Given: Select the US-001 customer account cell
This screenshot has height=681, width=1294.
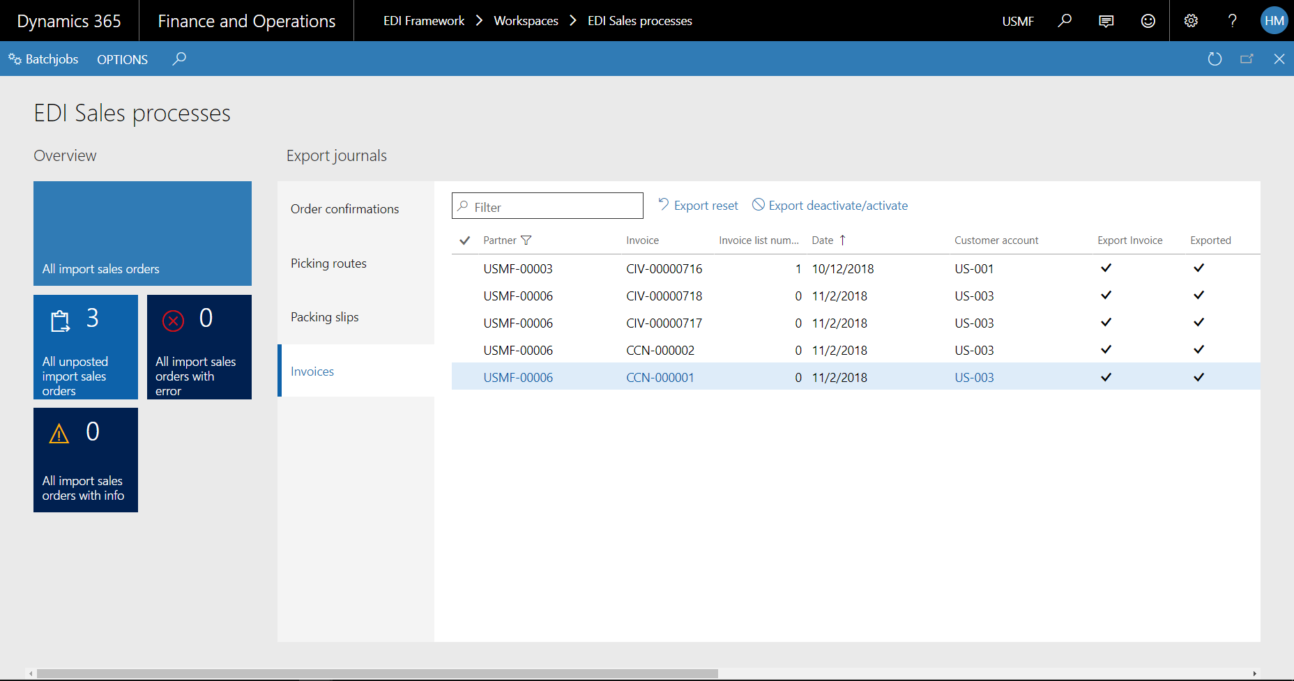Looking at the screenshot, I should click(974, 269).
